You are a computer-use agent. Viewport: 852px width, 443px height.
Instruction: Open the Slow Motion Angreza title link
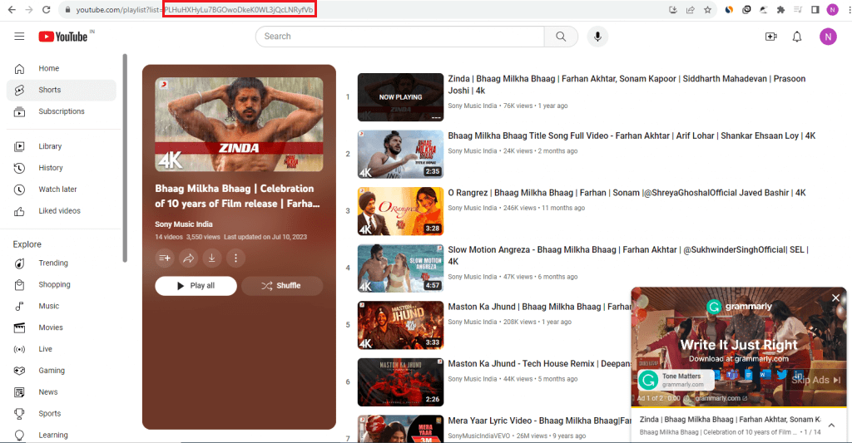tap(628, 256)
